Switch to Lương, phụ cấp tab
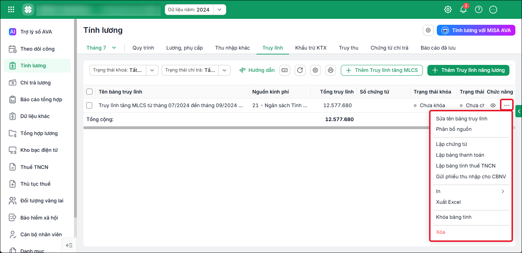Screen dimensions: 522x253 point(184,48)
